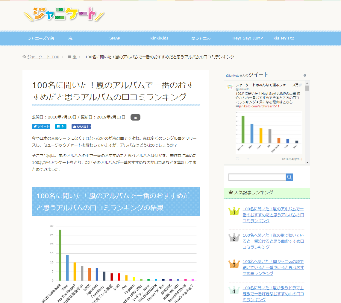Open the SMAP navigation item

[x=115, y=38]
